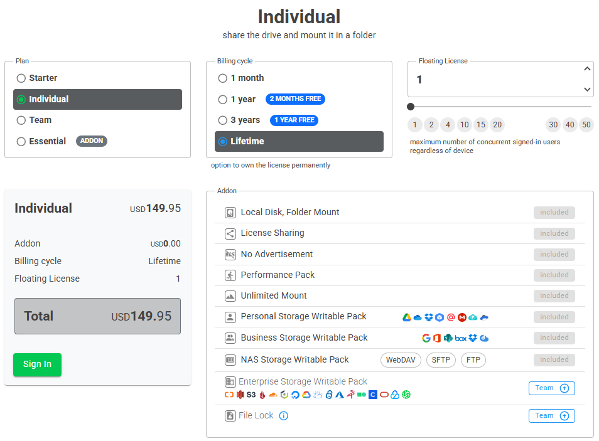The image size is (599, 441).
Task: Click the No Advertisement icon
Action: click(x=230, y=254)
